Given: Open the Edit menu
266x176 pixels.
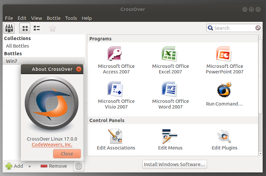Looking at the screenshot, I should (x=22, y=18).
